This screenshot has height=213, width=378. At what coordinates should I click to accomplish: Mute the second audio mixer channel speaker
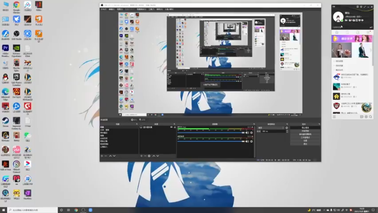point(247,141)
